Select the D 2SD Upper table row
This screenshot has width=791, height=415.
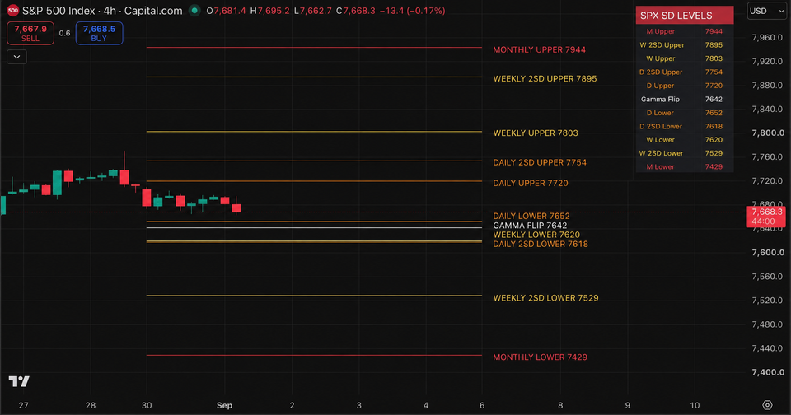click(685, 72)
